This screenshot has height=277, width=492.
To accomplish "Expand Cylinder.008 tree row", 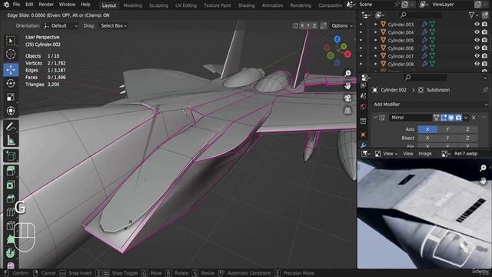I will click(376, 64).
